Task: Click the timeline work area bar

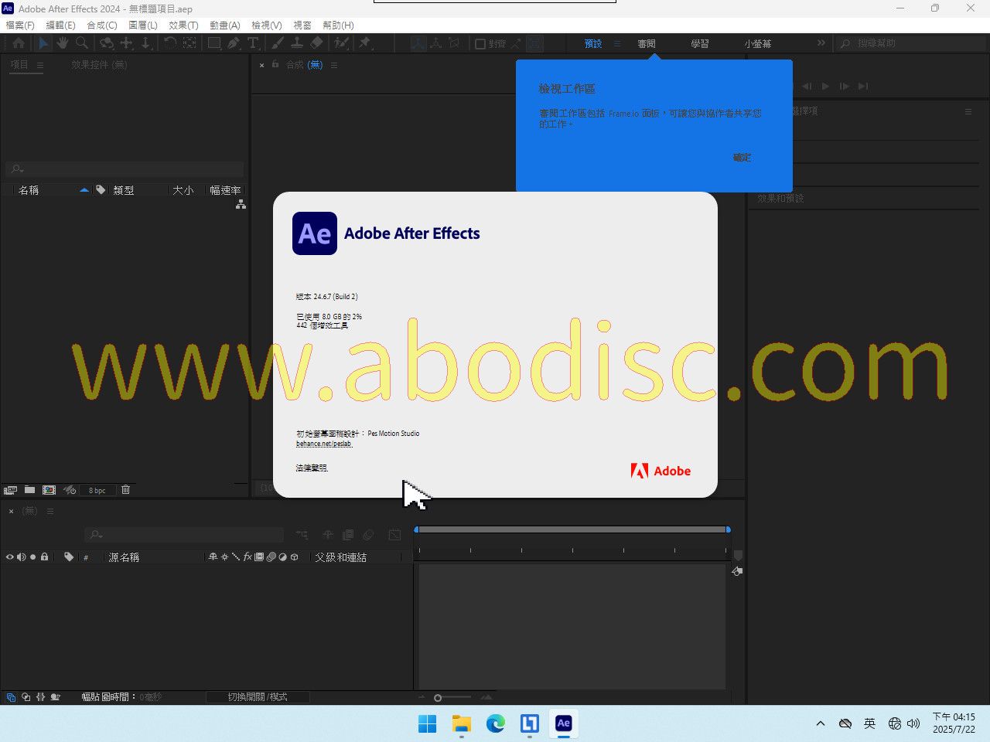Action: 572,529
